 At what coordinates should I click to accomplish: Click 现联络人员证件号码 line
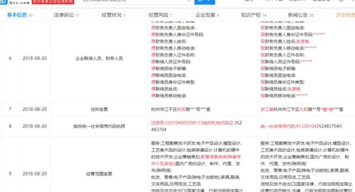tap(286, 62)
